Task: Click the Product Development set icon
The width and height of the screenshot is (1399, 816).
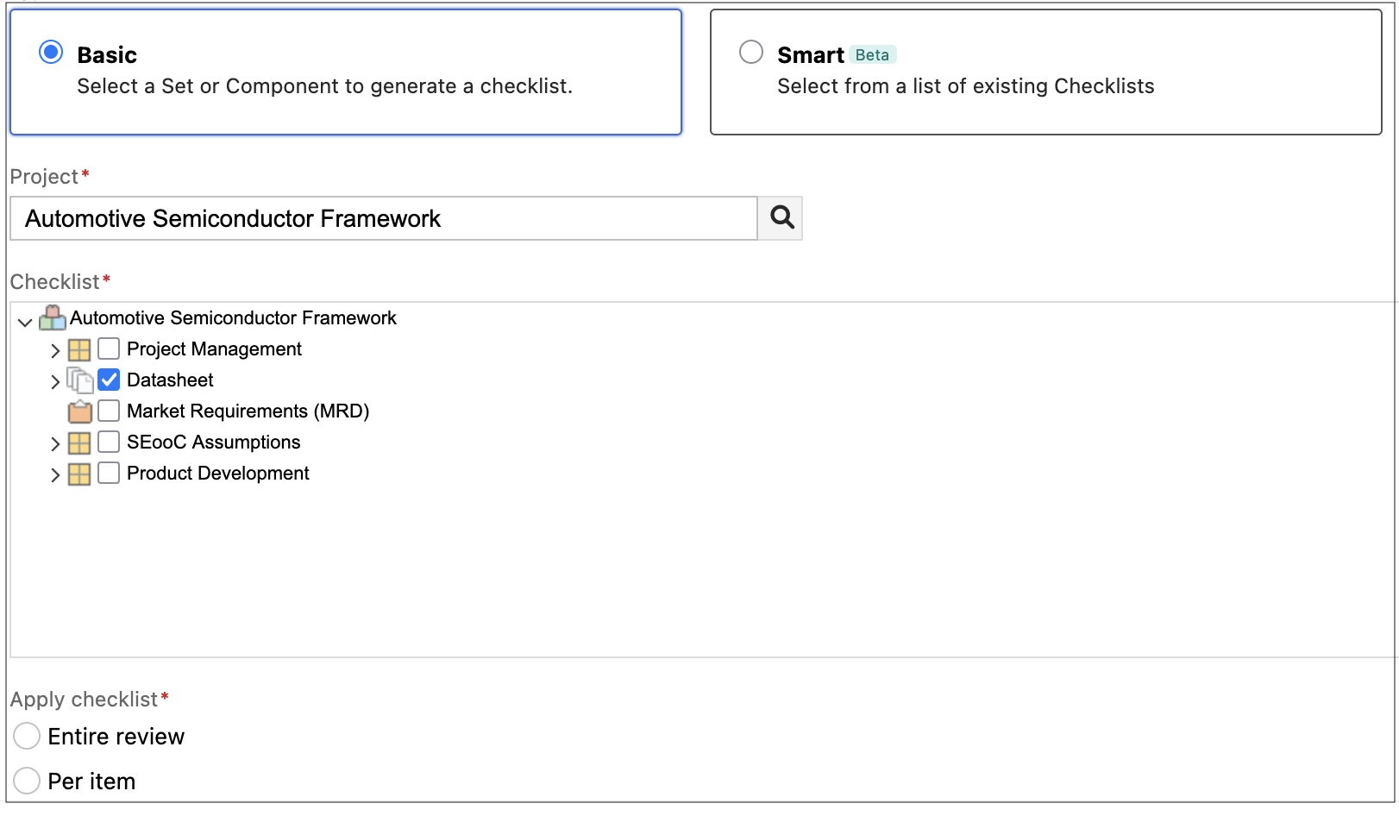Action: tap(79, 474)
